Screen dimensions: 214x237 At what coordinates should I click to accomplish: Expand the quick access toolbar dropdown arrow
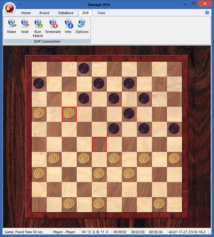pyautogui.click(x=20, y=5)
